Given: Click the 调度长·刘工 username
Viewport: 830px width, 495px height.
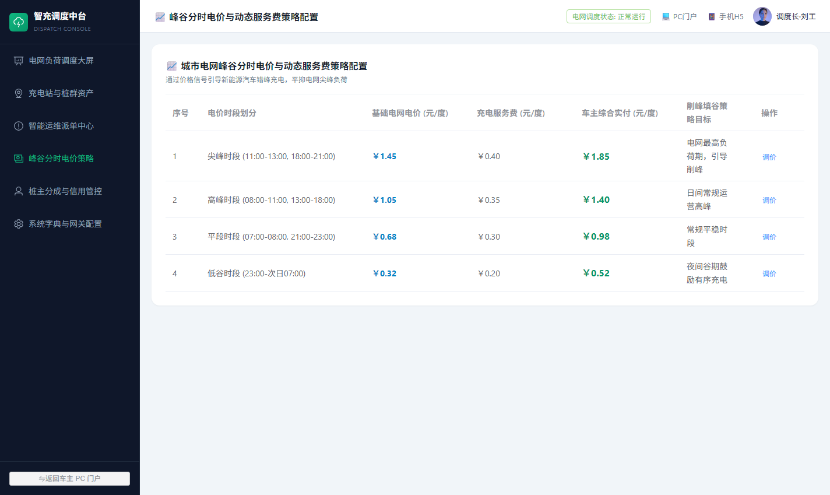Looking at the screenshot, I should point(796,16).
